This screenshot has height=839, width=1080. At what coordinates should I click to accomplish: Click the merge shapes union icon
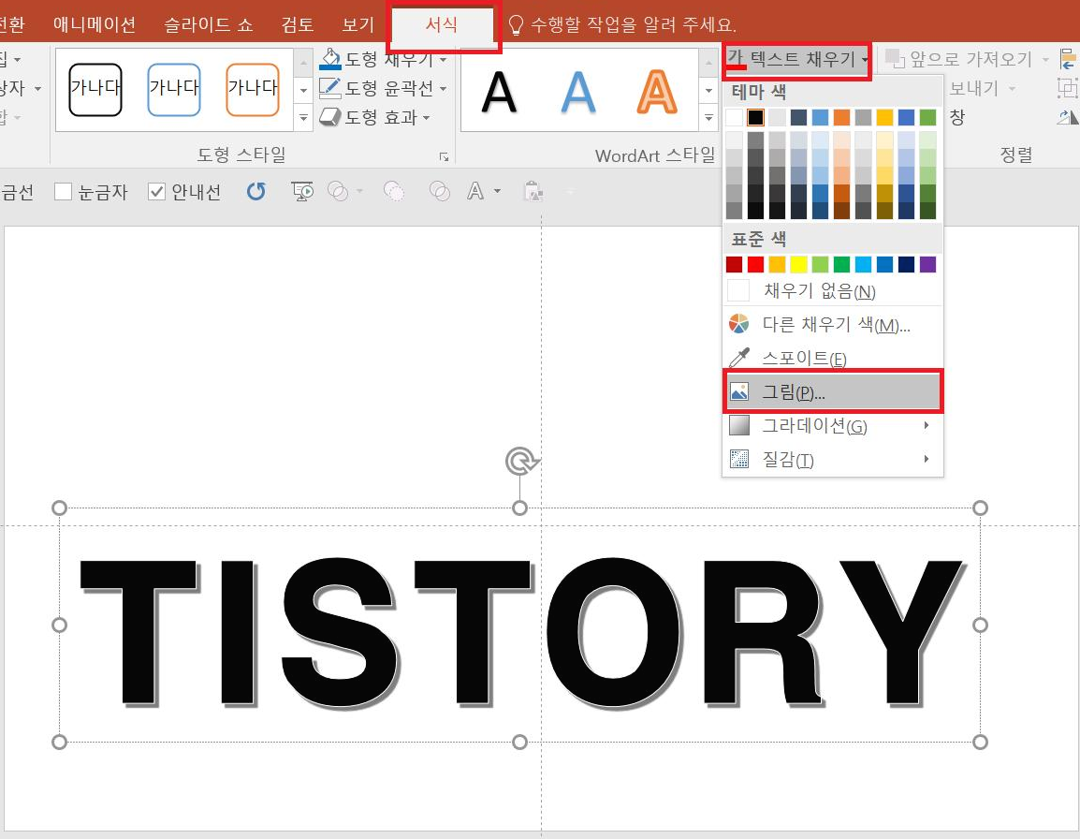click(x=338, y=191)
